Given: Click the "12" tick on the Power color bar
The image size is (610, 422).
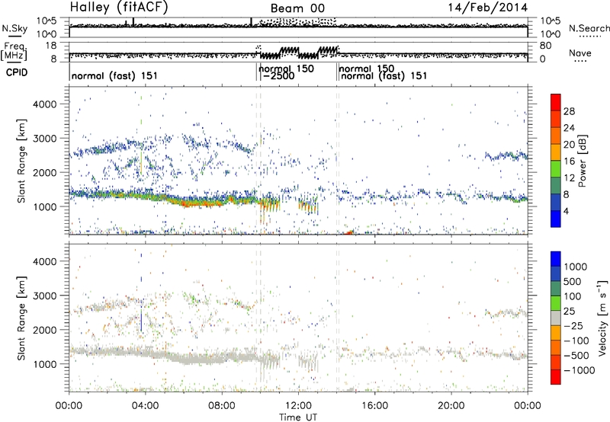Looking at the screenshot, I should [569, 178].
